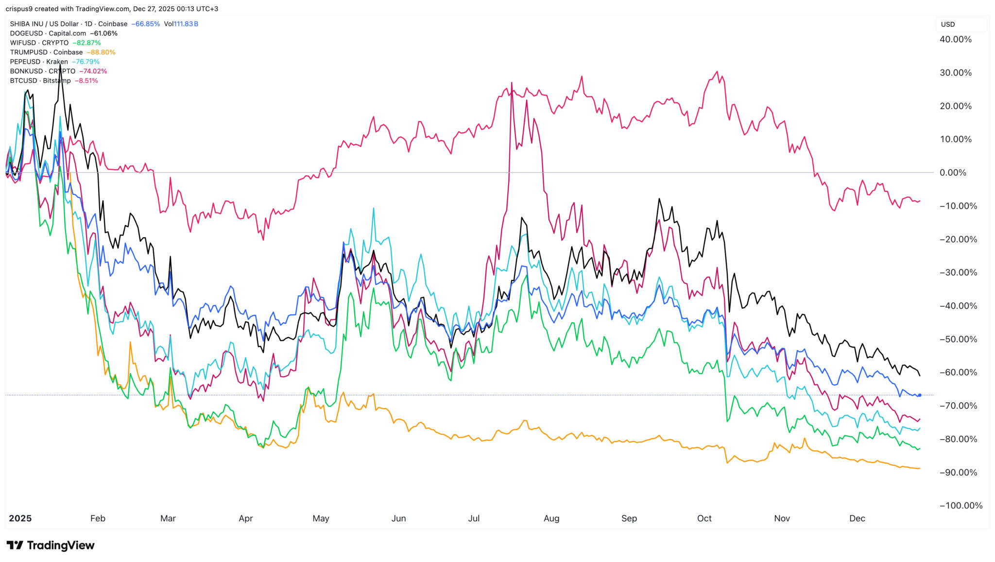The image size is (995, 562).
Task: Click the 2025 label on time axis
Action: click(x=20, y=518)
